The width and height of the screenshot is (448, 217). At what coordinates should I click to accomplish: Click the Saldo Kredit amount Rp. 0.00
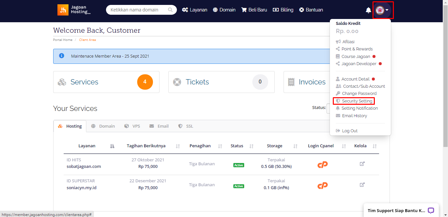pyautogui.click(x=347, y=31)
